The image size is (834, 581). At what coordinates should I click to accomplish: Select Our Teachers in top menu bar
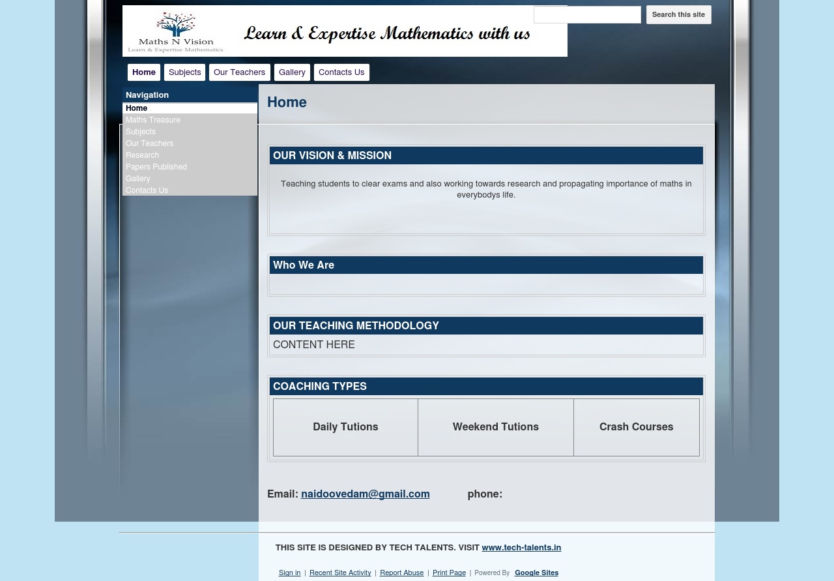239,72
